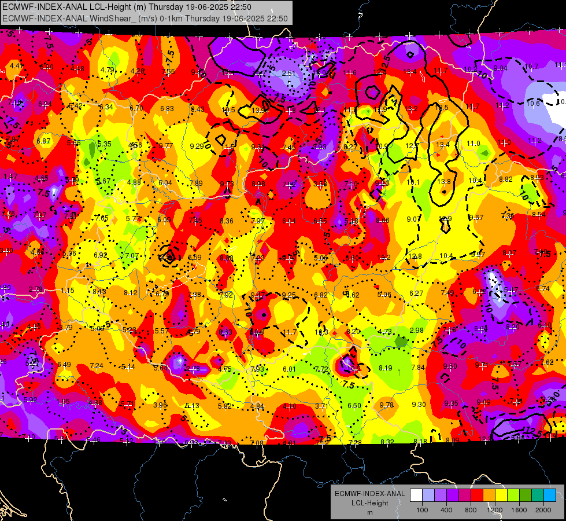Click 'ECMWF-INDEX-ANAL' text in the legend box
The height and width of the screenshot is (521, 566).
369,494
